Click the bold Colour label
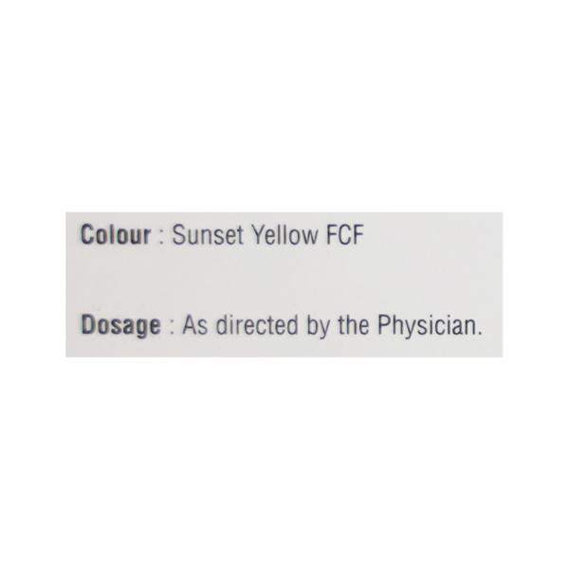Image resolution: width=569 pixels, height=569 pixels. [x=116, y=235]
